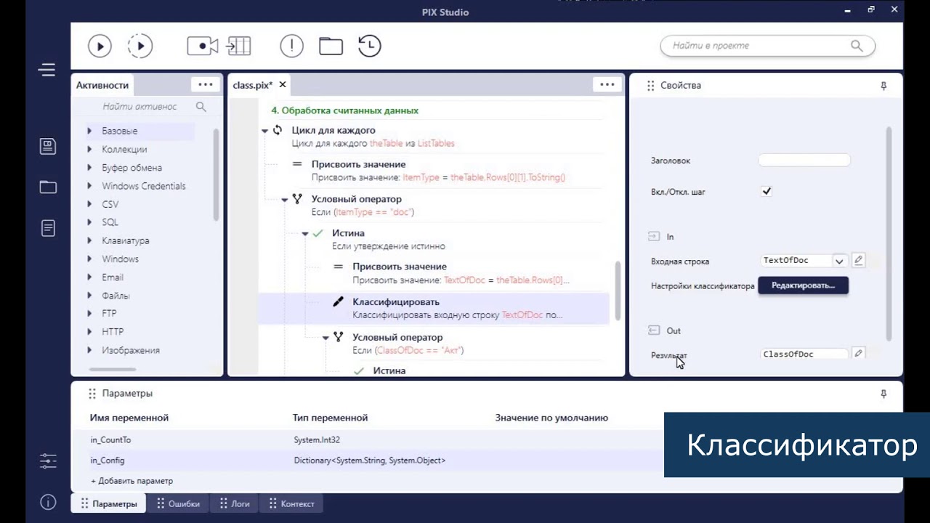Expand the Буфер обмена category
Image resolution: width=930 pixels, height=523 pixels.
tap(89, 168)
